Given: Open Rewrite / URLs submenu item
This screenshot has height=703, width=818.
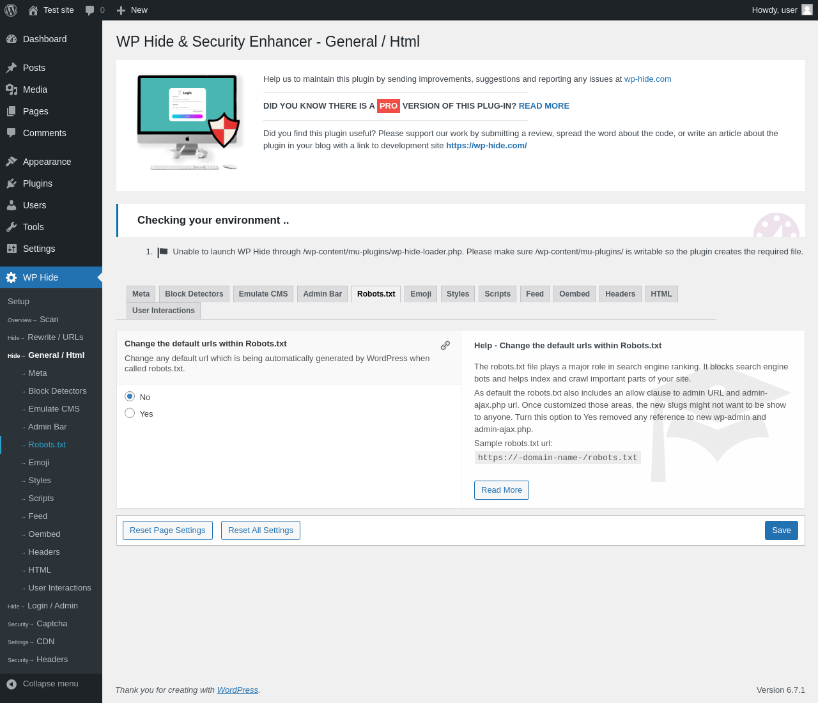Looking at the screenshot, I should coord(51,337).
